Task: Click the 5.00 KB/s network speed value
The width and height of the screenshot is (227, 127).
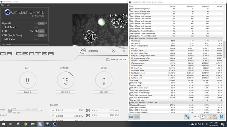Action: point(78,116)
